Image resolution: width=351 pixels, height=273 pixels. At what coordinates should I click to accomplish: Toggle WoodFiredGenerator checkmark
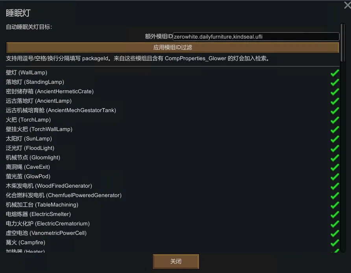point(335,186)
